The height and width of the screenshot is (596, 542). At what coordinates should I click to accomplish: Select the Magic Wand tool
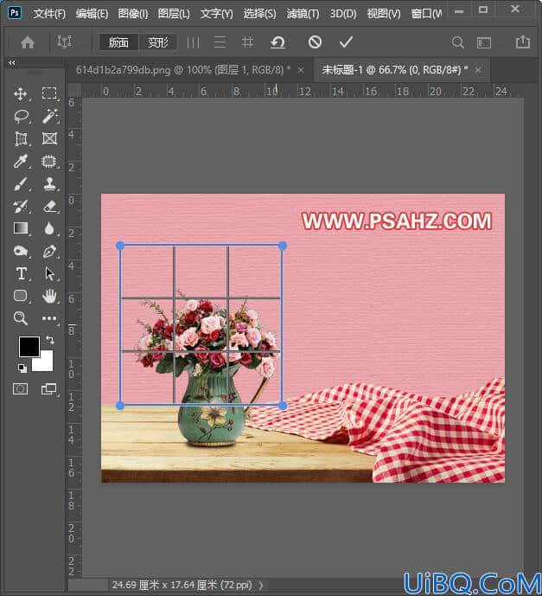point(50,116)
